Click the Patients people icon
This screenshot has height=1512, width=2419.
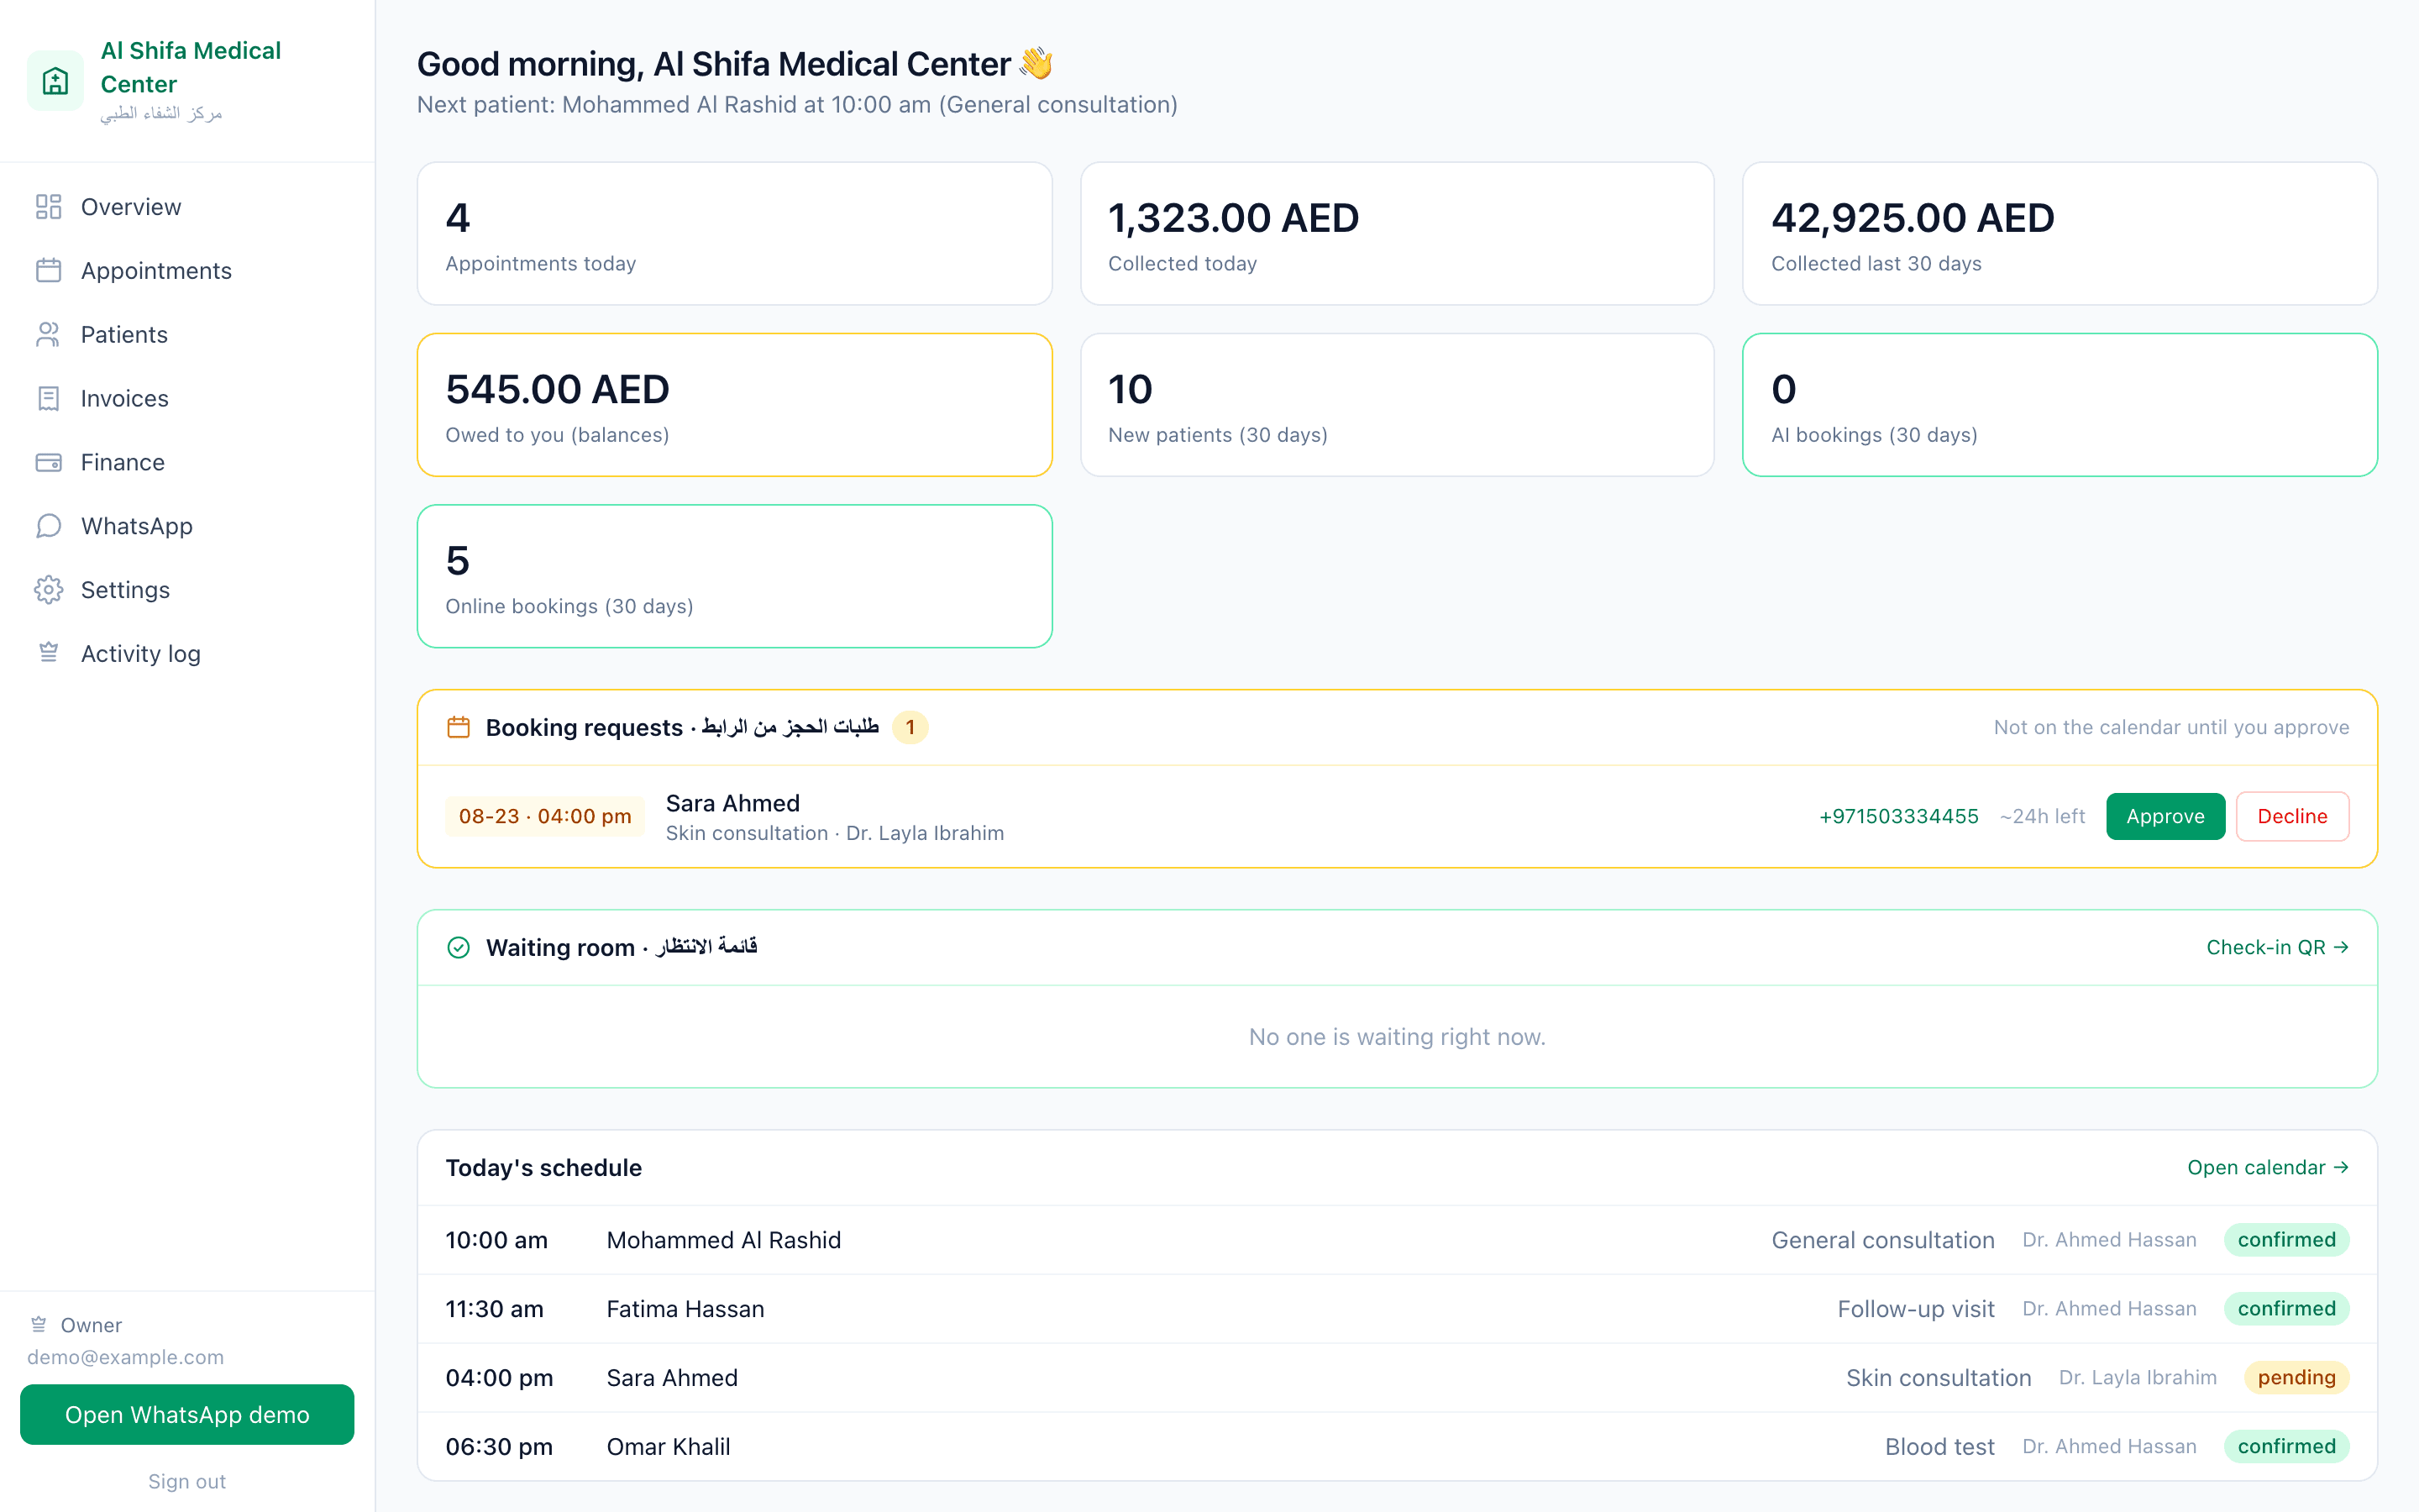(x=48, y=334)
